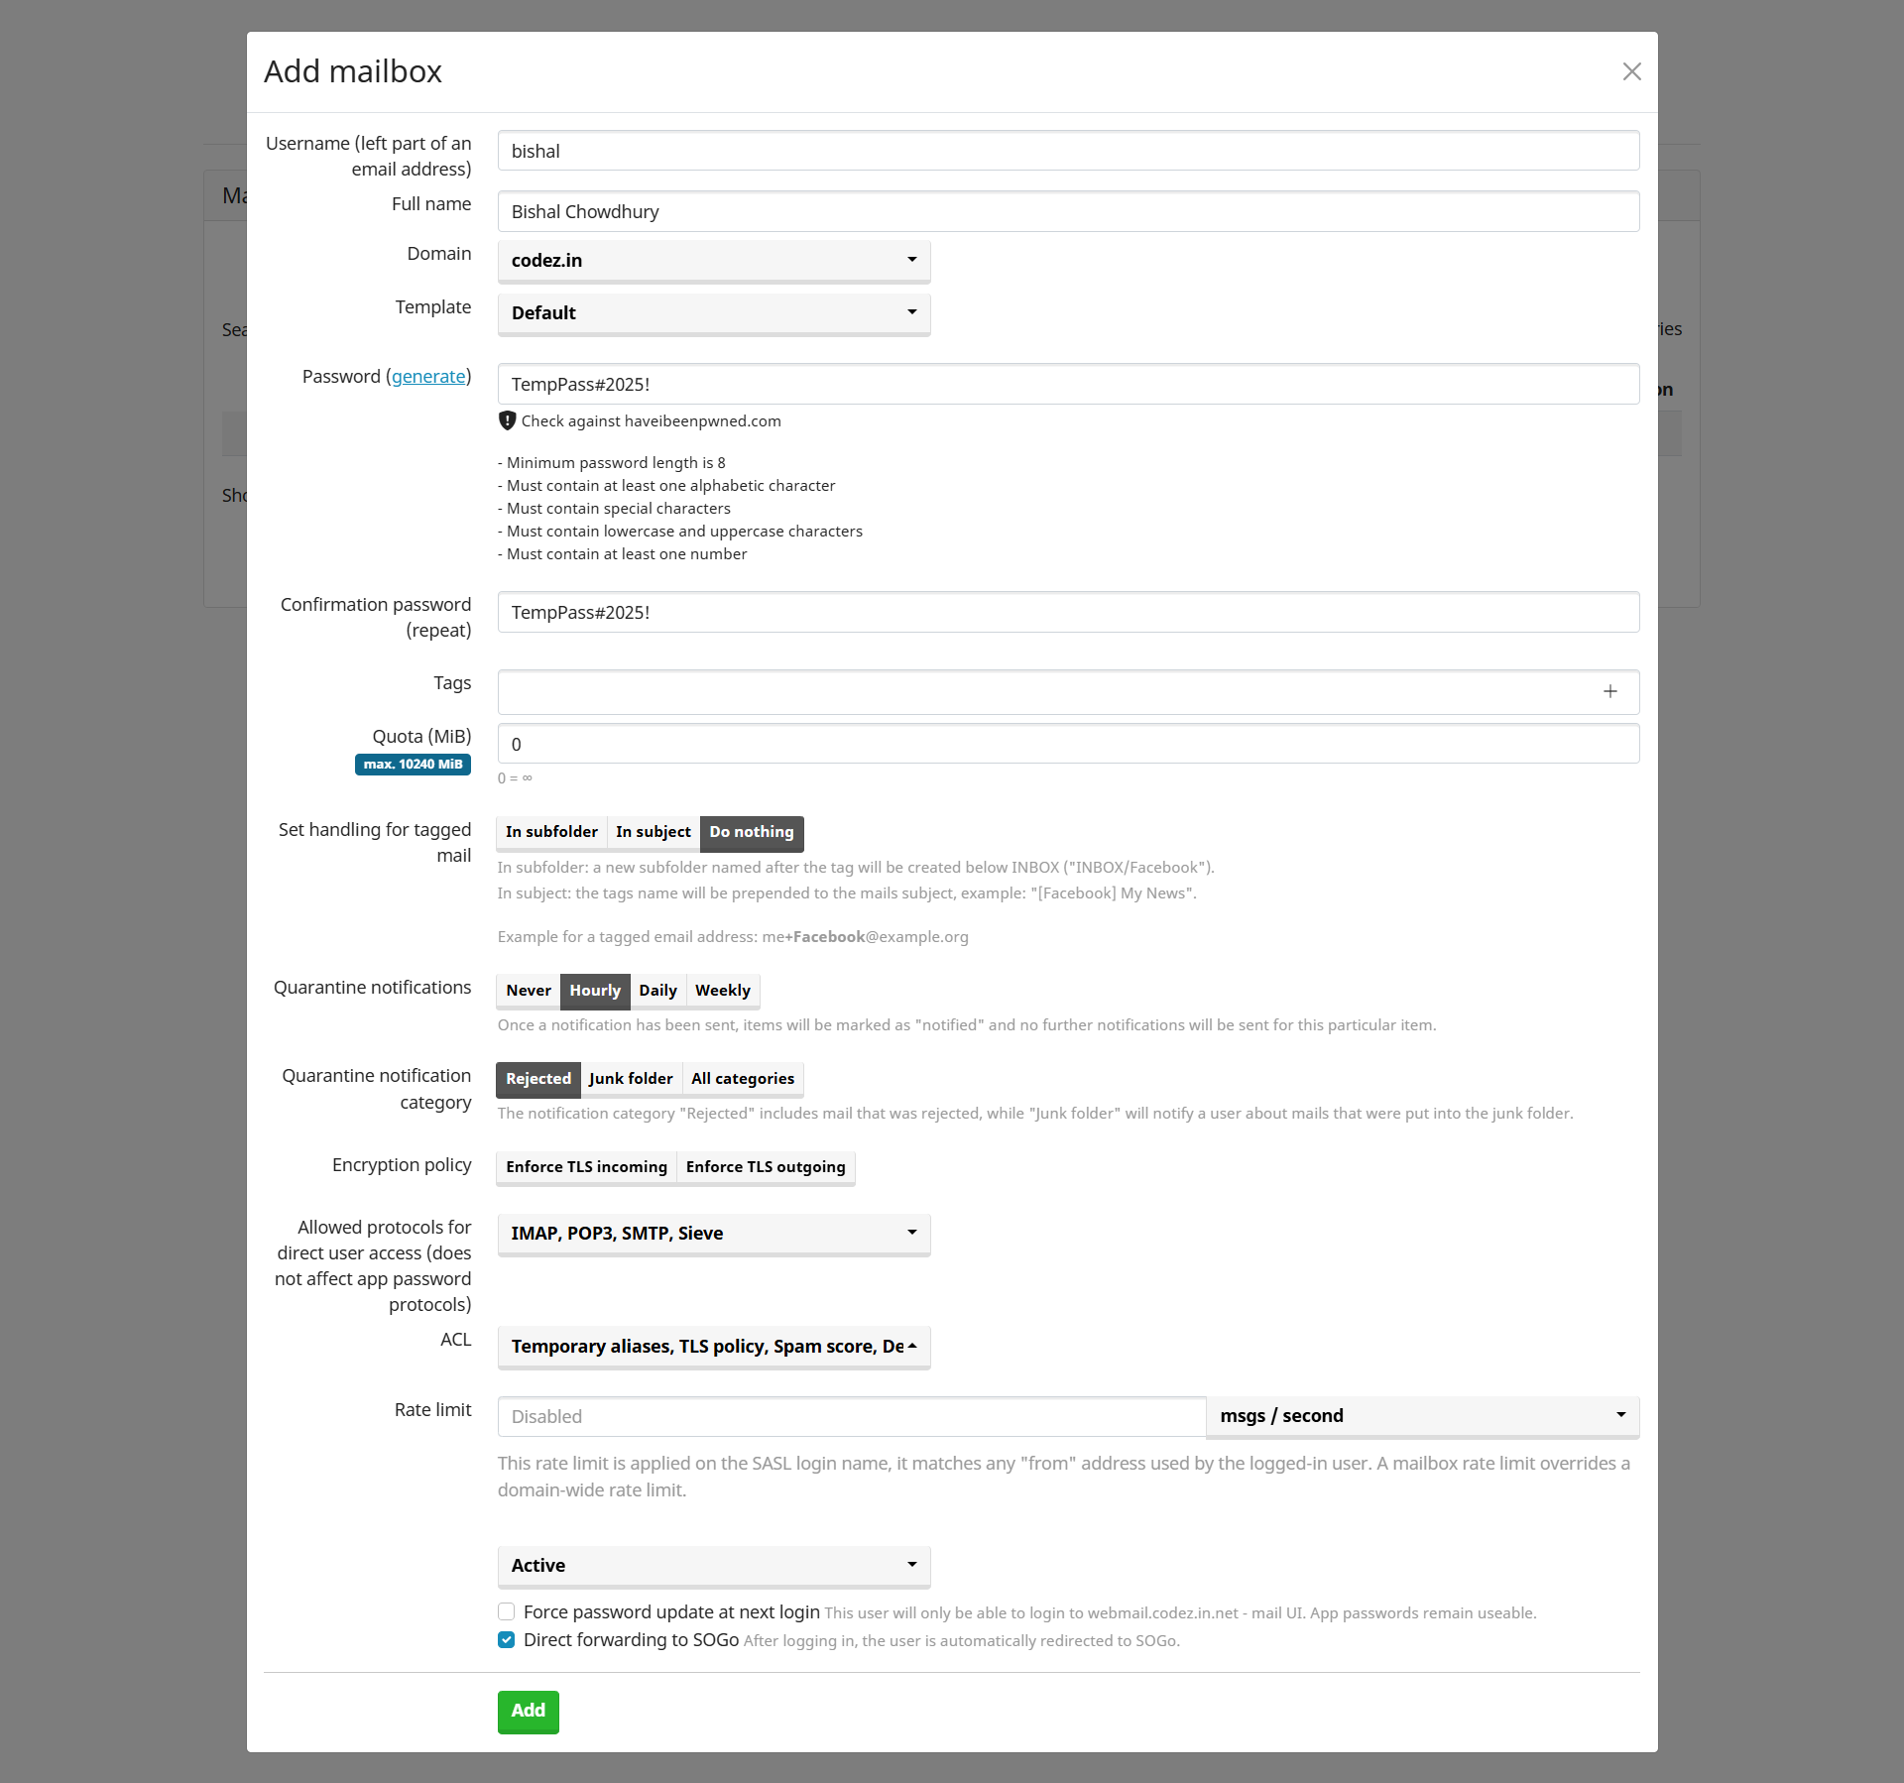This screenshot has height=1783, width=1904.
Task: Enable Enforce TLS incoming
Action: click(586, 1167)
